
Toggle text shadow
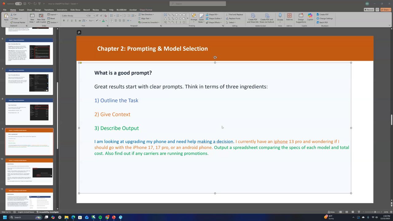76,21
